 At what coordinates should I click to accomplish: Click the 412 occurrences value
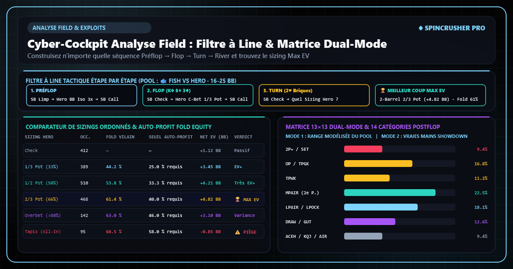pyautogui.click(x=84, y=151)
